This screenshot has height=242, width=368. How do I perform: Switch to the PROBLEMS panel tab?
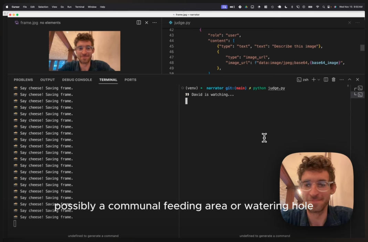tap(23, 80)
